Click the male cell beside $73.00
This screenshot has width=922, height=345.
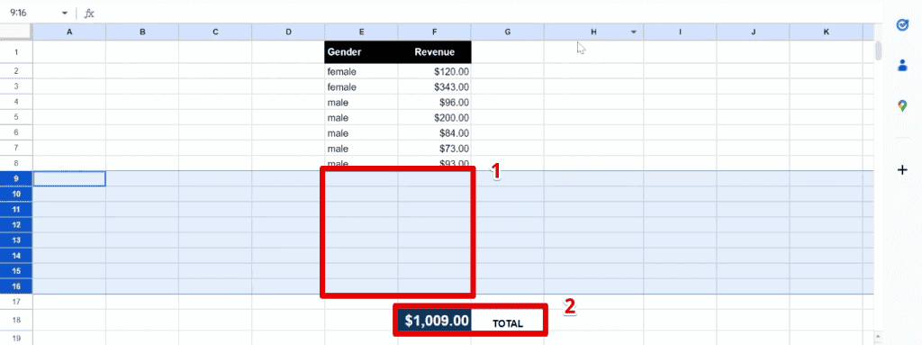361,148
